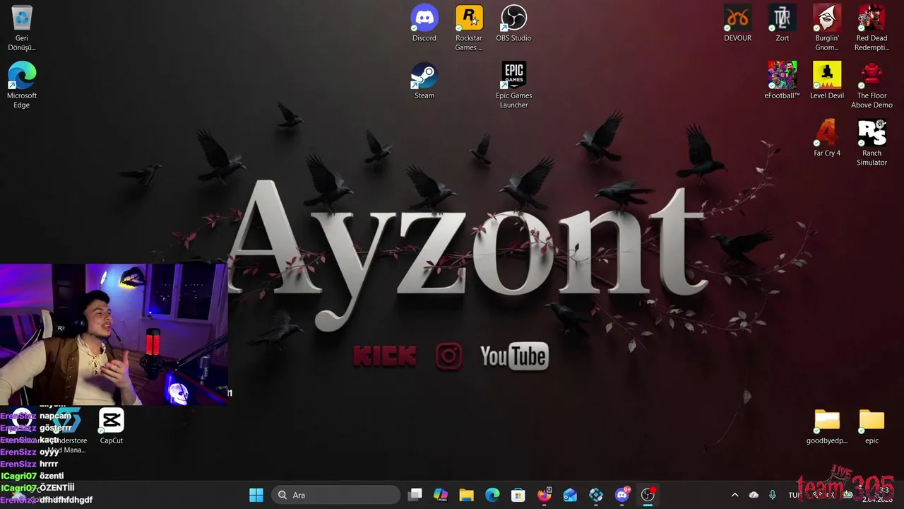Viewport: 904px width, 509px height.
Task: Open the Windows Start menu
Action: [256, 495]
